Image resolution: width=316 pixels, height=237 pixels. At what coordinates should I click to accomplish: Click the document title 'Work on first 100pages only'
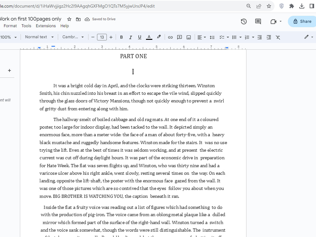(x=30, y=19)
